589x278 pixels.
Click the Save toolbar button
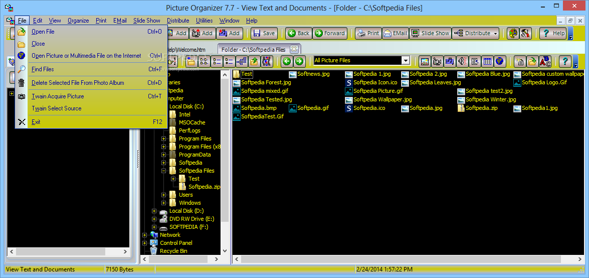(264, 33)
